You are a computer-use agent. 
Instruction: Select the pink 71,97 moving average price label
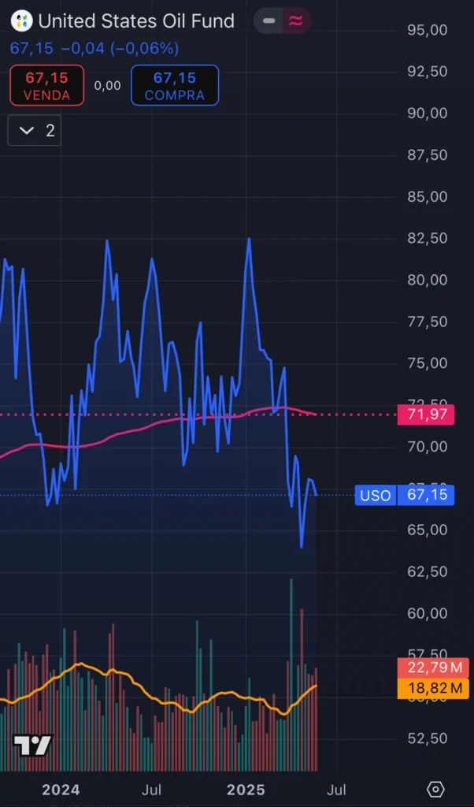pos(426,415)
